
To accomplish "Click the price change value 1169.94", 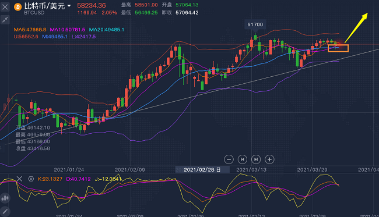I will pyautogui.click(x=87, y=13).
